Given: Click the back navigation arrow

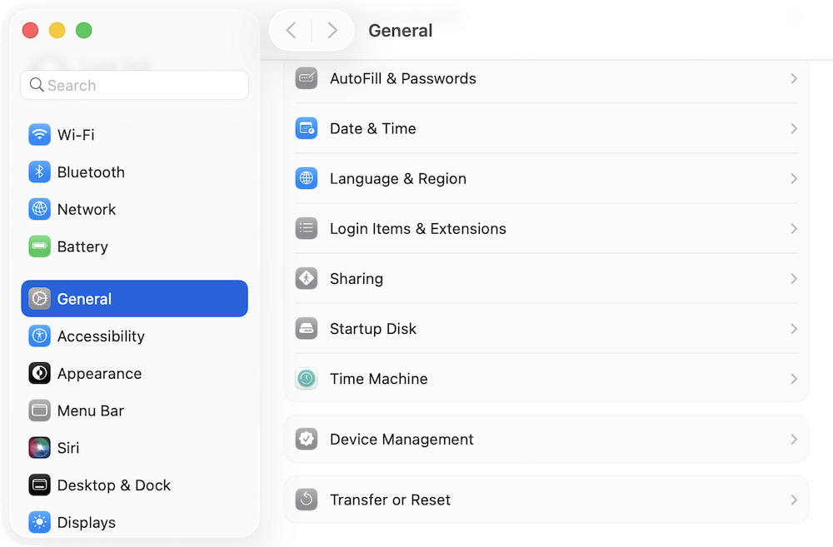Looking at the screenshot, I should click(x=290, y=30).
